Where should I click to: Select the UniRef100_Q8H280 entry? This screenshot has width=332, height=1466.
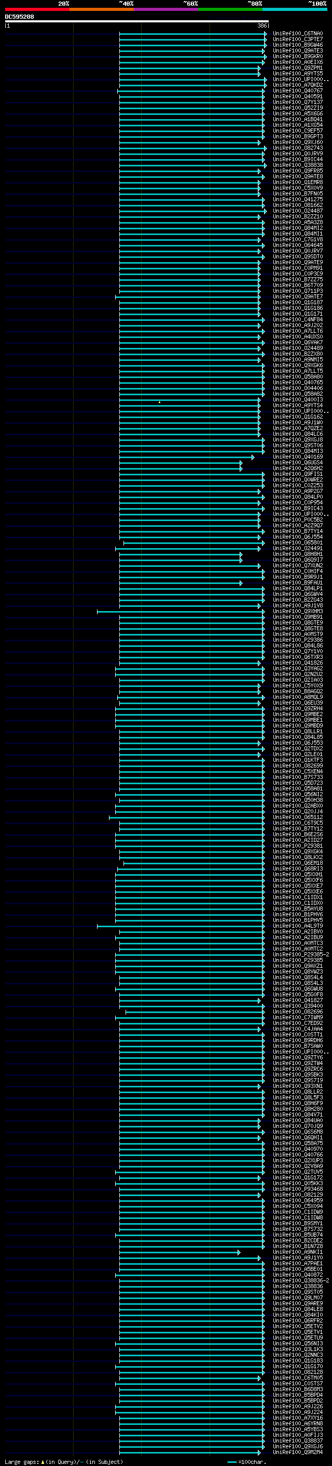pos(298,1109)
